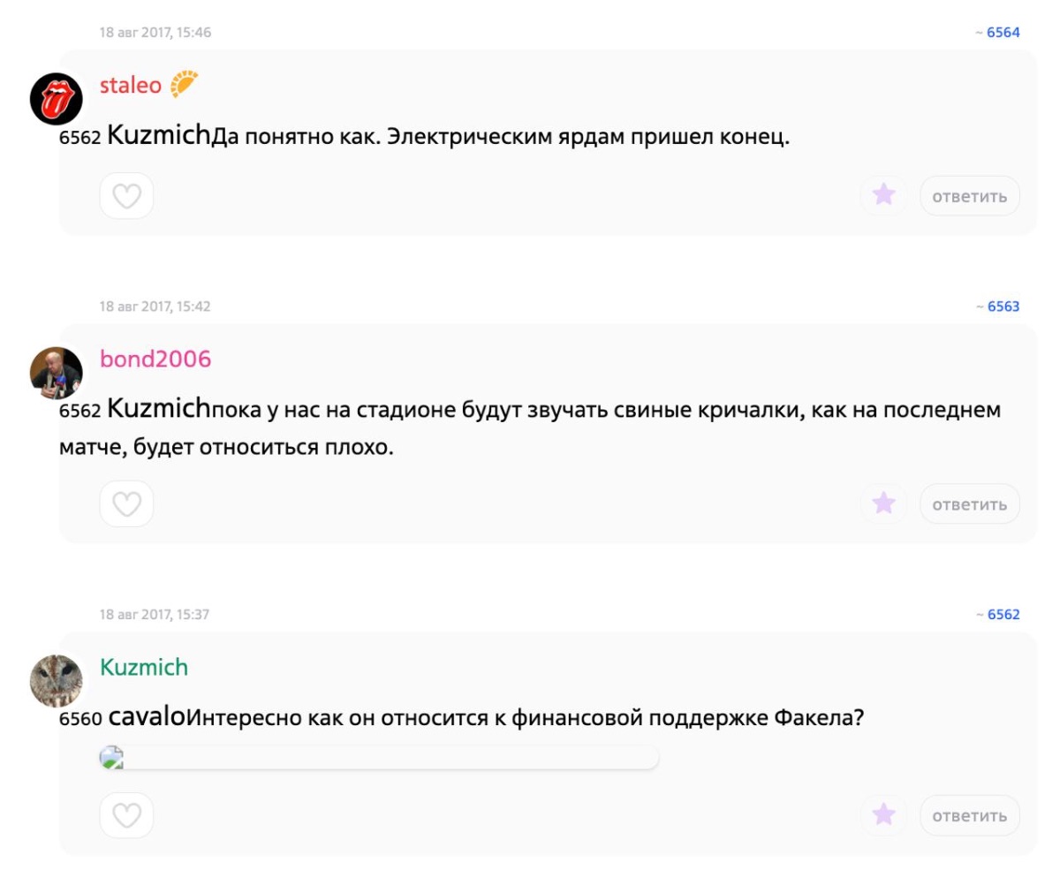Go to comment 6563 permalink
This screenshot has width=1060, height=870.
1003,306
